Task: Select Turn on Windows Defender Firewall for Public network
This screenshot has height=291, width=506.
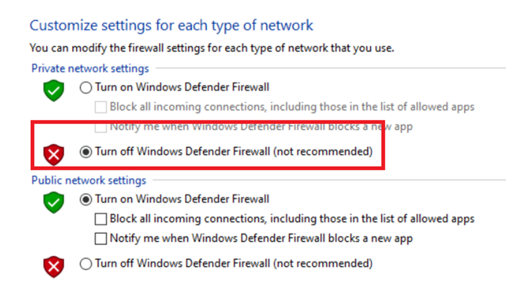Action: tap(86, 199)
